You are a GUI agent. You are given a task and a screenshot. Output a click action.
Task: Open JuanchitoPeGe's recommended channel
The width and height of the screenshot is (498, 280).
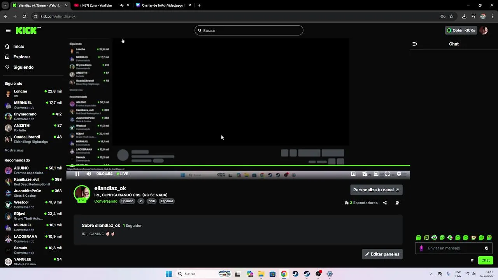click(x=33, y=193)
